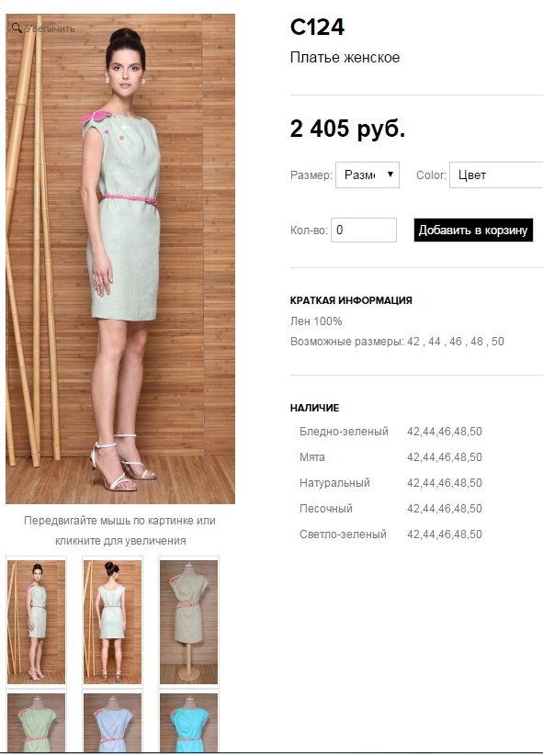Click the Мята color name
The width and height of the screenshot is (543, 754).
tap(311, 456)
